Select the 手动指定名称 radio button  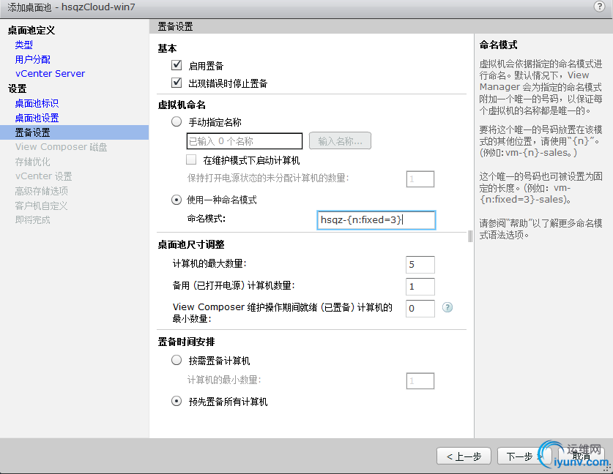coord(177,122)
